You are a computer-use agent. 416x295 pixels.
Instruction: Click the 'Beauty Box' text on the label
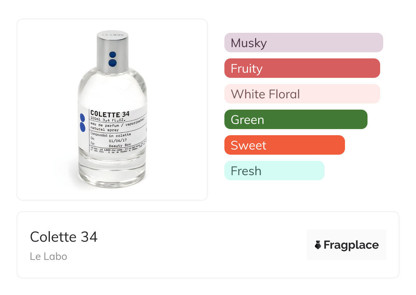click(120, 145)
